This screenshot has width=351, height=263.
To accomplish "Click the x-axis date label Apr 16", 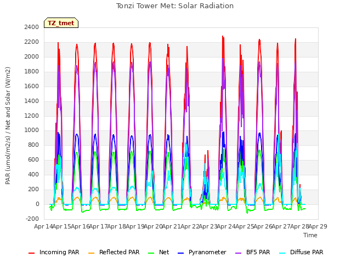I will (x=81, y=226).
